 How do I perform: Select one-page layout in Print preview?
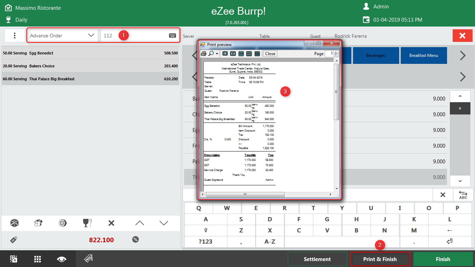[225, 53]
